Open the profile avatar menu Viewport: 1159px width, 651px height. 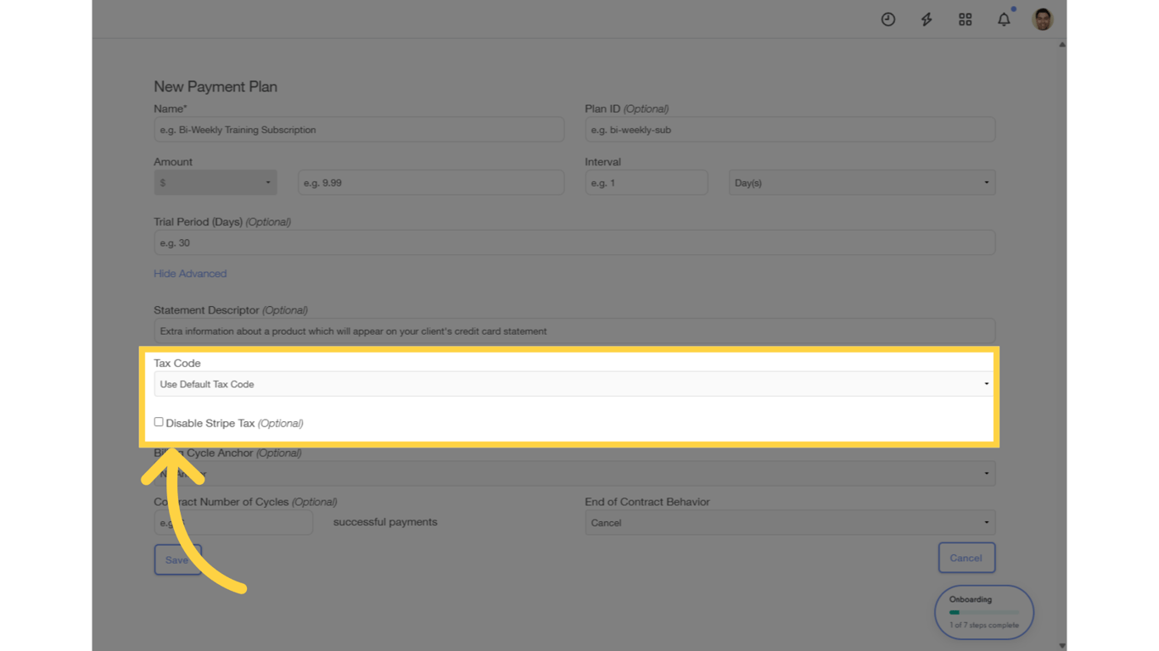tap(1042, 19)
